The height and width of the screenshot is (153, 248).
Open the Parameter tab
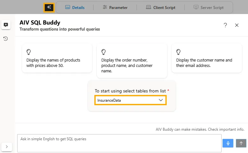(x=115, y=7)
